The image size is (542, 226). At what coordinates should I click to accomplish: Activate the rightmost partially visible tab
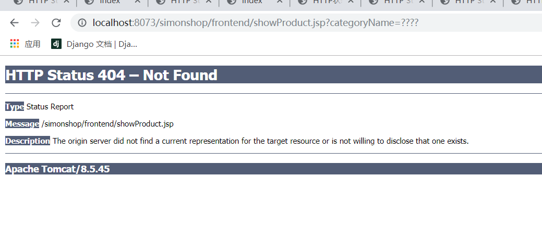click(x=524, y=2)
